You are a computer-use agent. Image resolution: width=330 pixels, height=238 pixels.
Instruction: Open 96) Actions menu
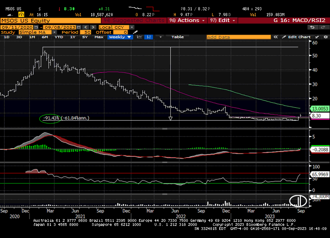[x=187, y=21]
